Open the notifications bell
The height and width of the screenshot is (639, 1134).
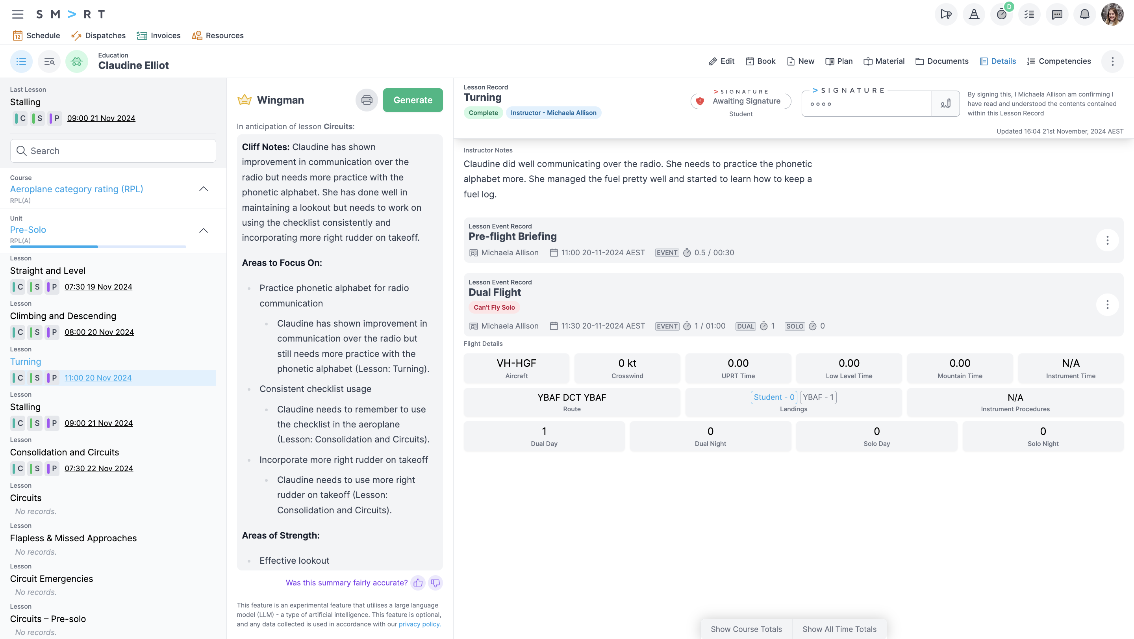tap(1084, 14)
